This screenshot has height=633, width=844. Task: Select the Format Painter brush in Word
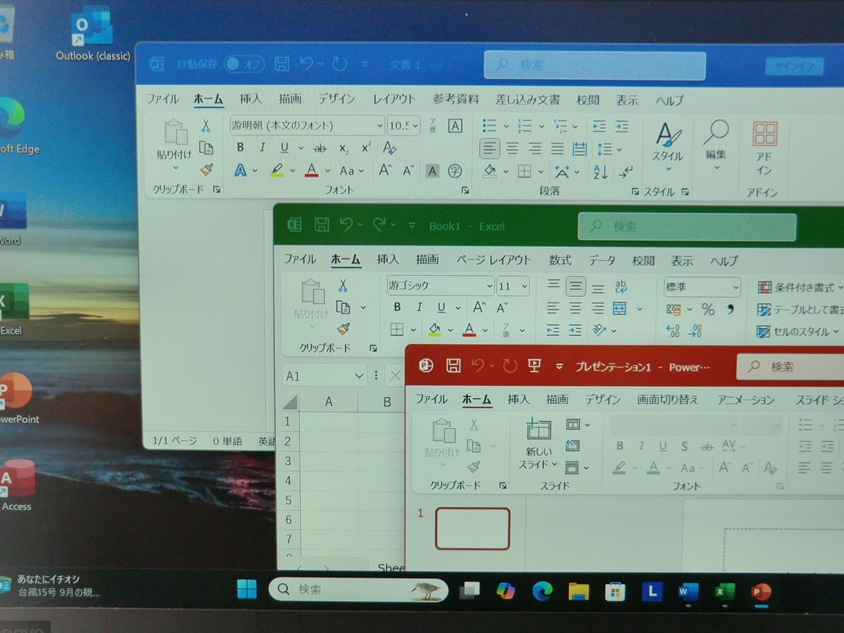pyautogui.click(x=206, y=170)
